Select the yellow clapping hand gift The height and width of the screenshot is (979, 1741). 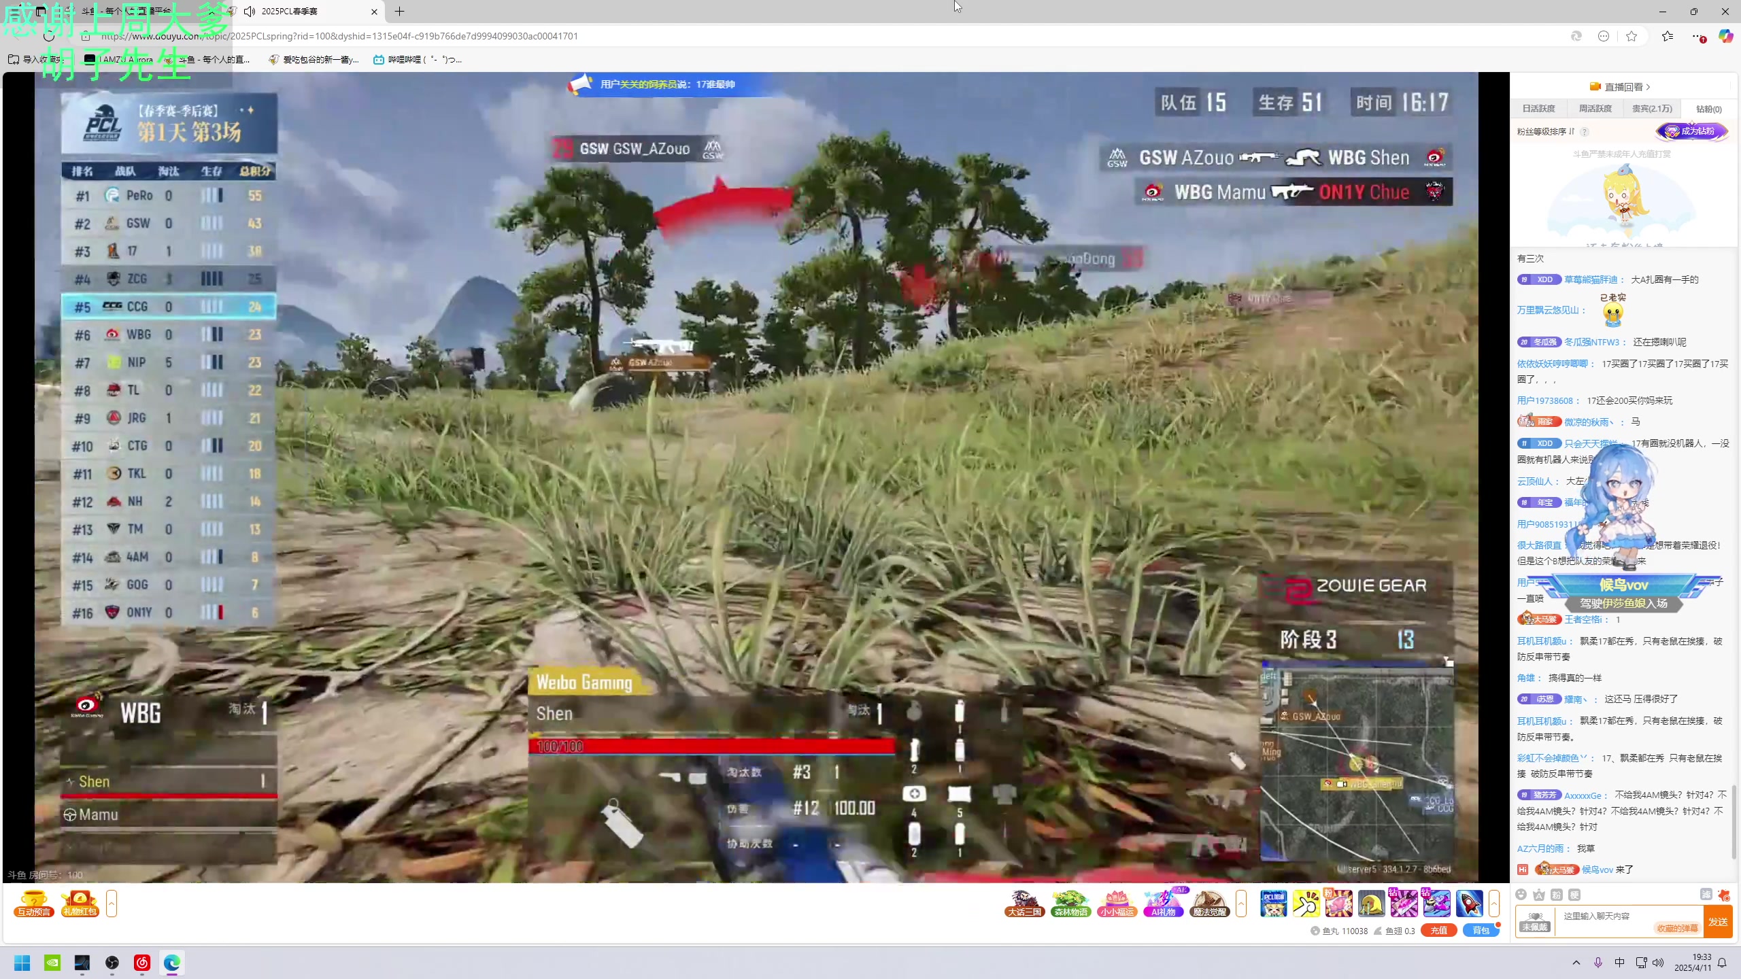pos(1306,904)
